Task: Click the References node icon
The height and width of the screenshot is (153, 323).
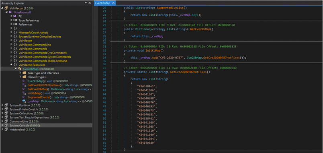Action: pos(15,25)
